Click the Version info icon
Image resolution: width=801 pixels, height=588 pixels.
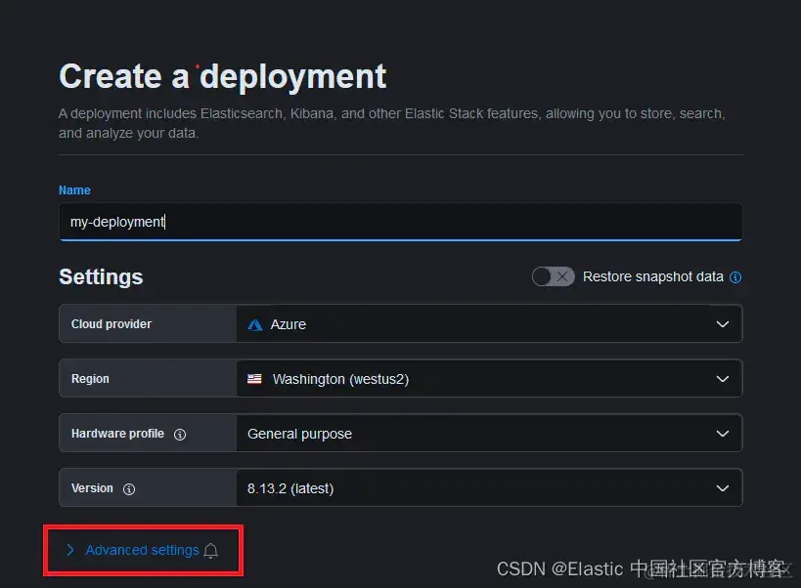(x=129, y=488)
